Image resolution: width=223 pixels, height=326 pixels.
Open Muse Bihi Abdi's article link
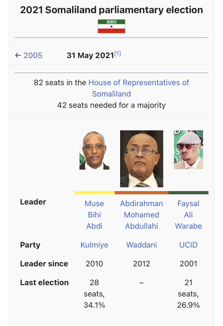pos(94,215)
